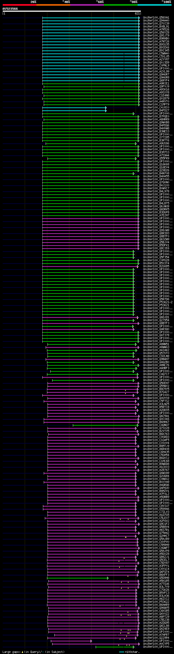This screenshot has width=174, height=654.
Task: Select label UniRef100_A8NN51
Action: click(x=156, y=344)
